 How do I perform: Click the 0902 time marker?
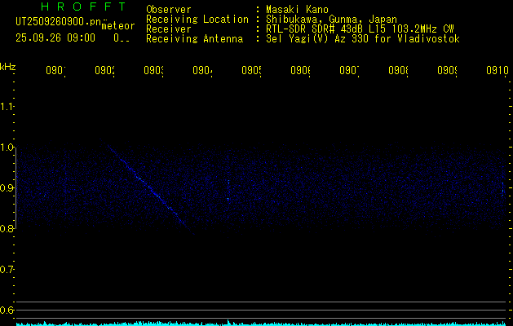104,70
